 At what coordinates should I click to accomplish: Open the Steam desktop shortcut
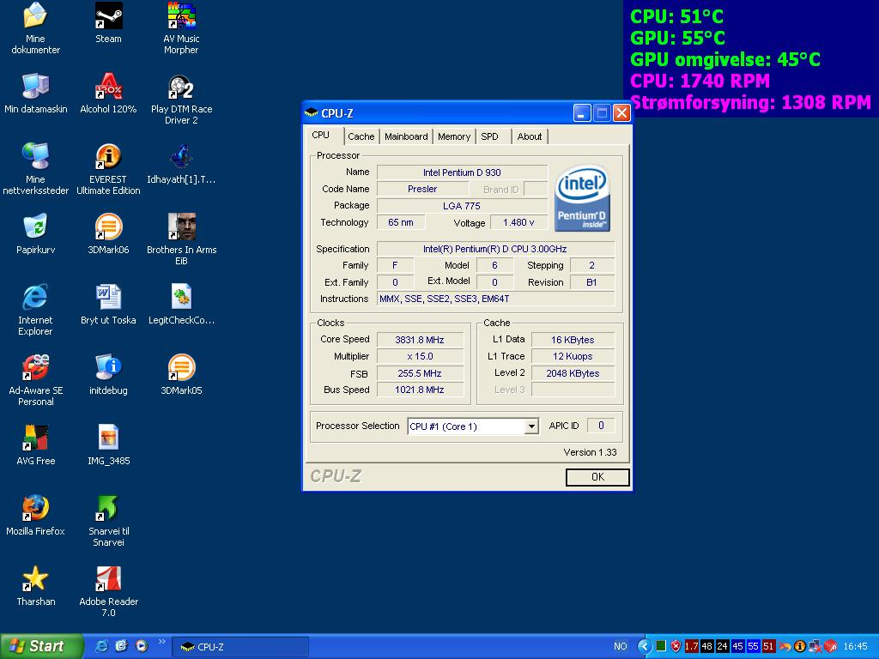pos(108,15)
